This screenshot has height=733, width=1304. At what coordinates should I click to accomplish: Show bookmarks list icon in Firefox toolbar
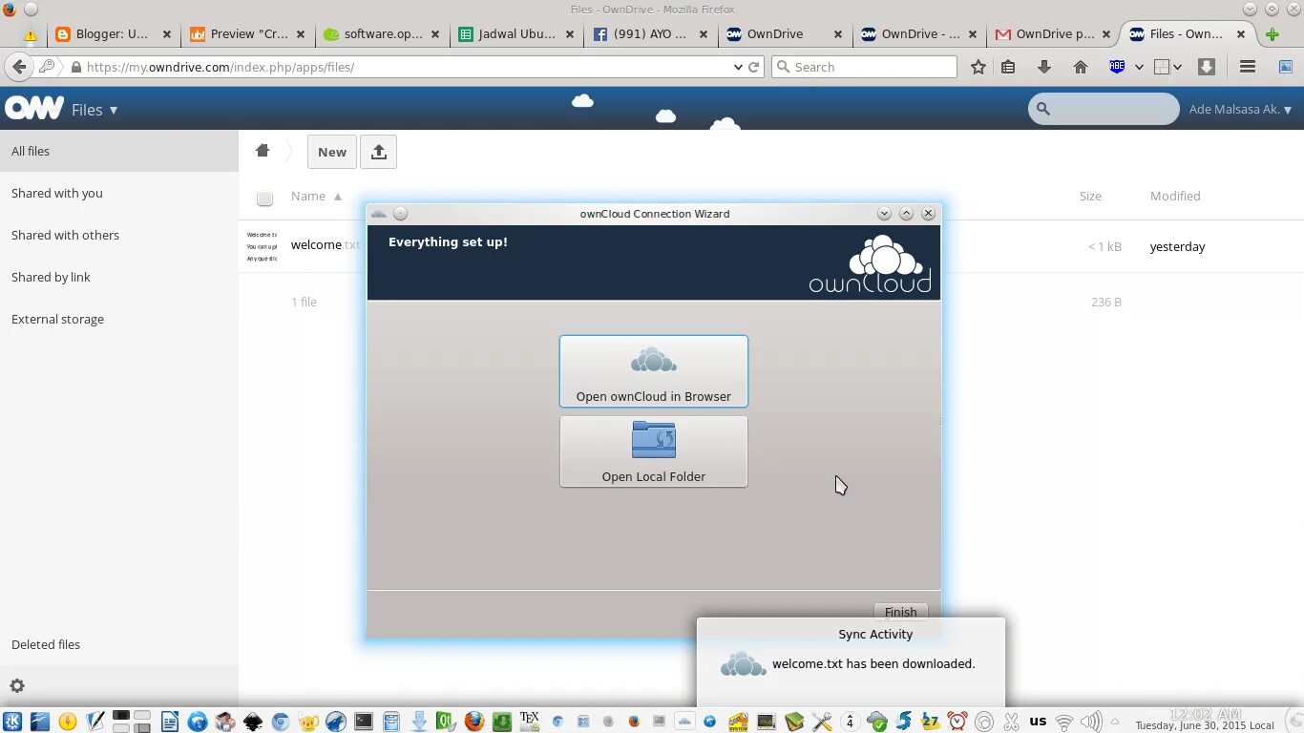click(x=1009, y=67)
